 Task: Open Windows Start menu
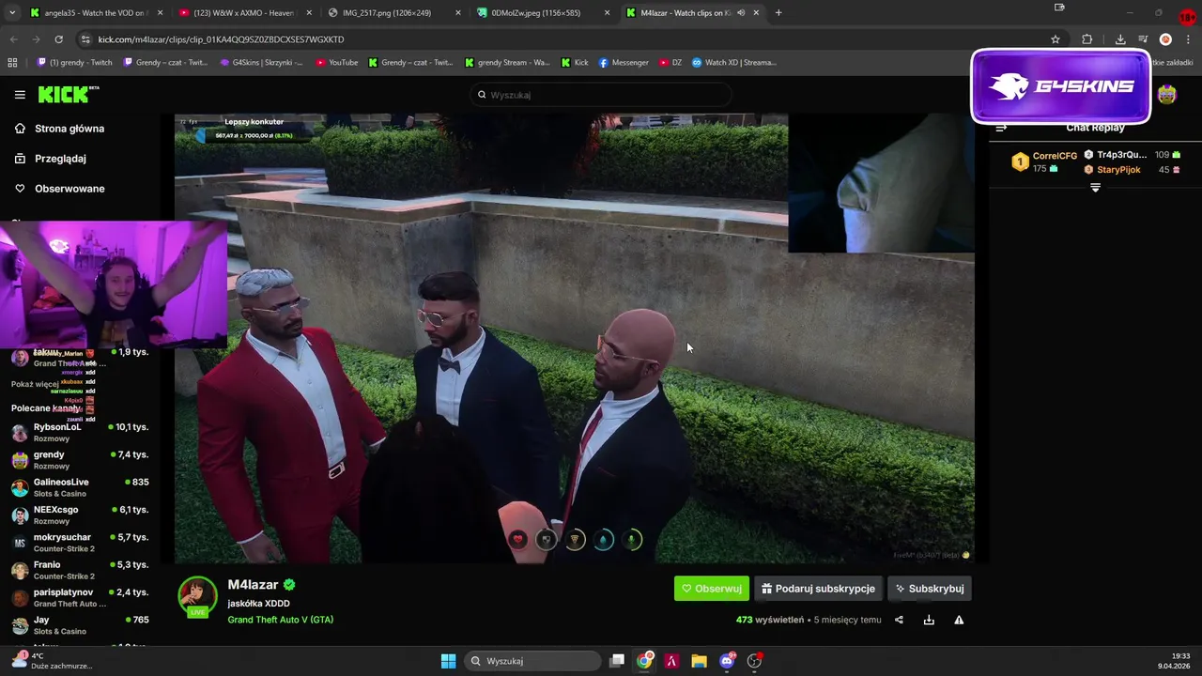pyautogui.click(x=449, y=661)
